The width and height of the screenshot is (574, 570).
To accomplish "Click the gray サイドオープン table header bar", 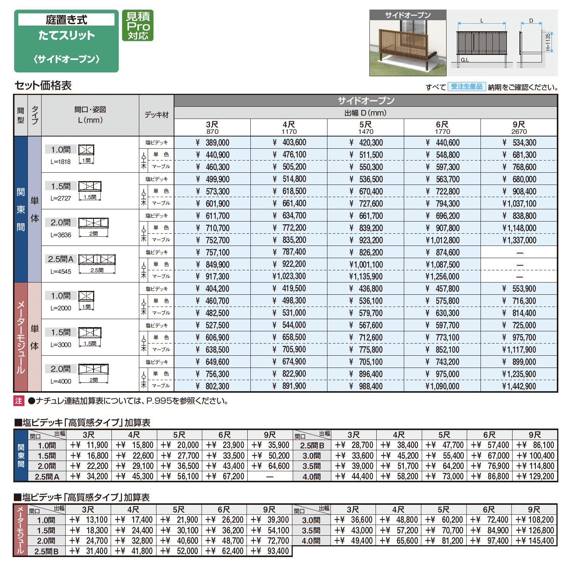I will 366,101.
